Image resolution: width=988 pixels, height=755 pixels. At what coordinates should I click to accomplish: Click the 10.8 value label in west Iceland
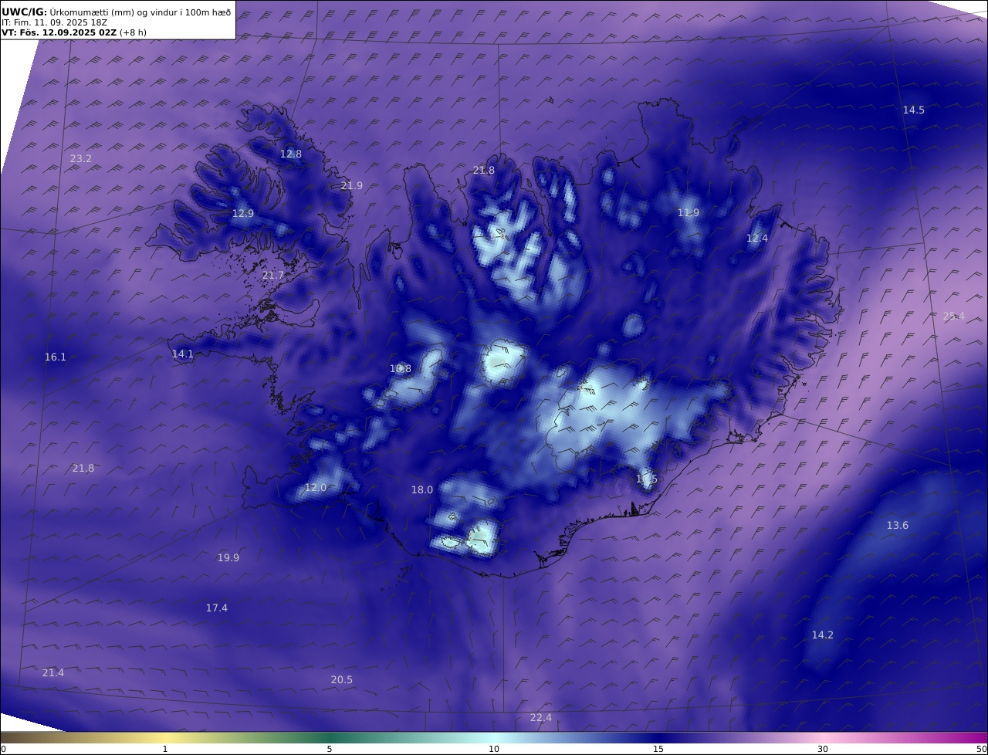point(401,369)
